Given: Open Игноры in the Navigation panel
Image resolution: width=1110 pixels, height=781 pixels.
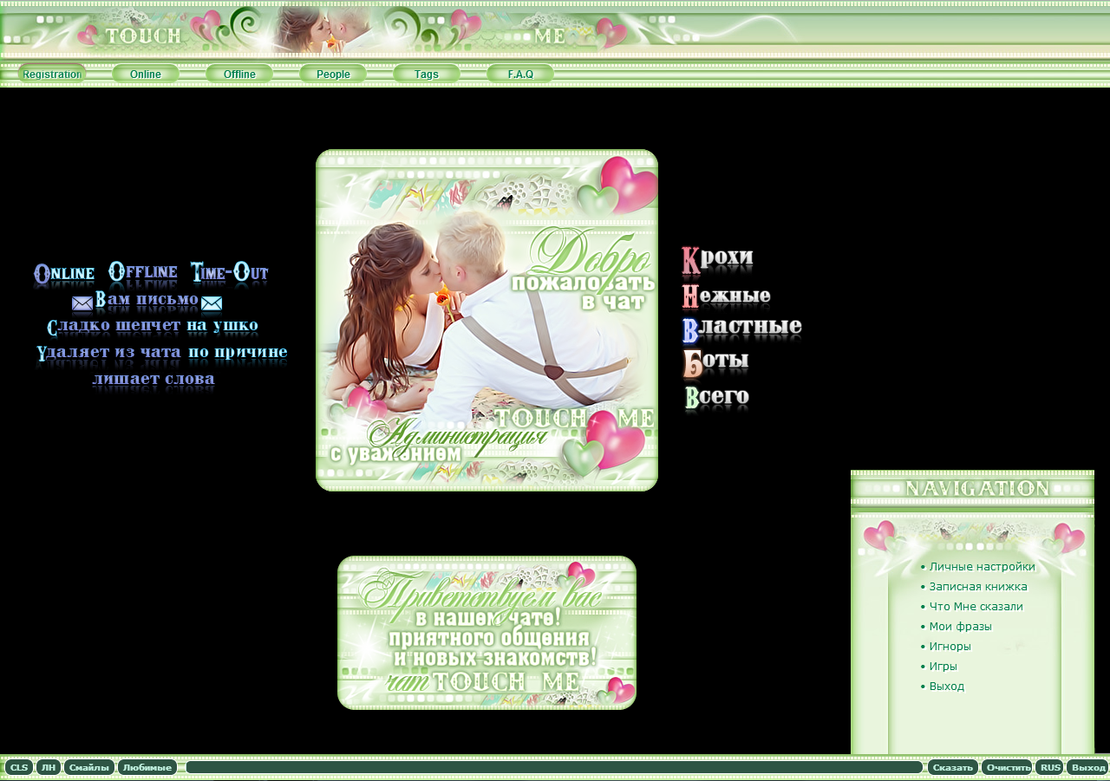Looking at the screenshot, I should coord(950,647).
